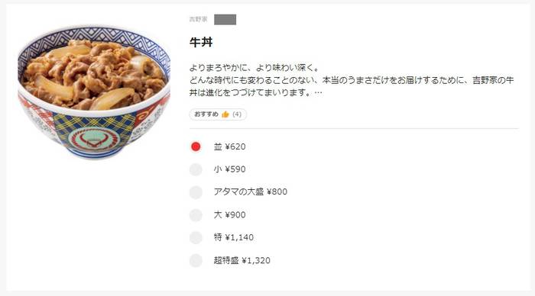535x296 pixels.
Task: Click the thumbs-up icon in おすすめ button
Action: click(225, 114)
